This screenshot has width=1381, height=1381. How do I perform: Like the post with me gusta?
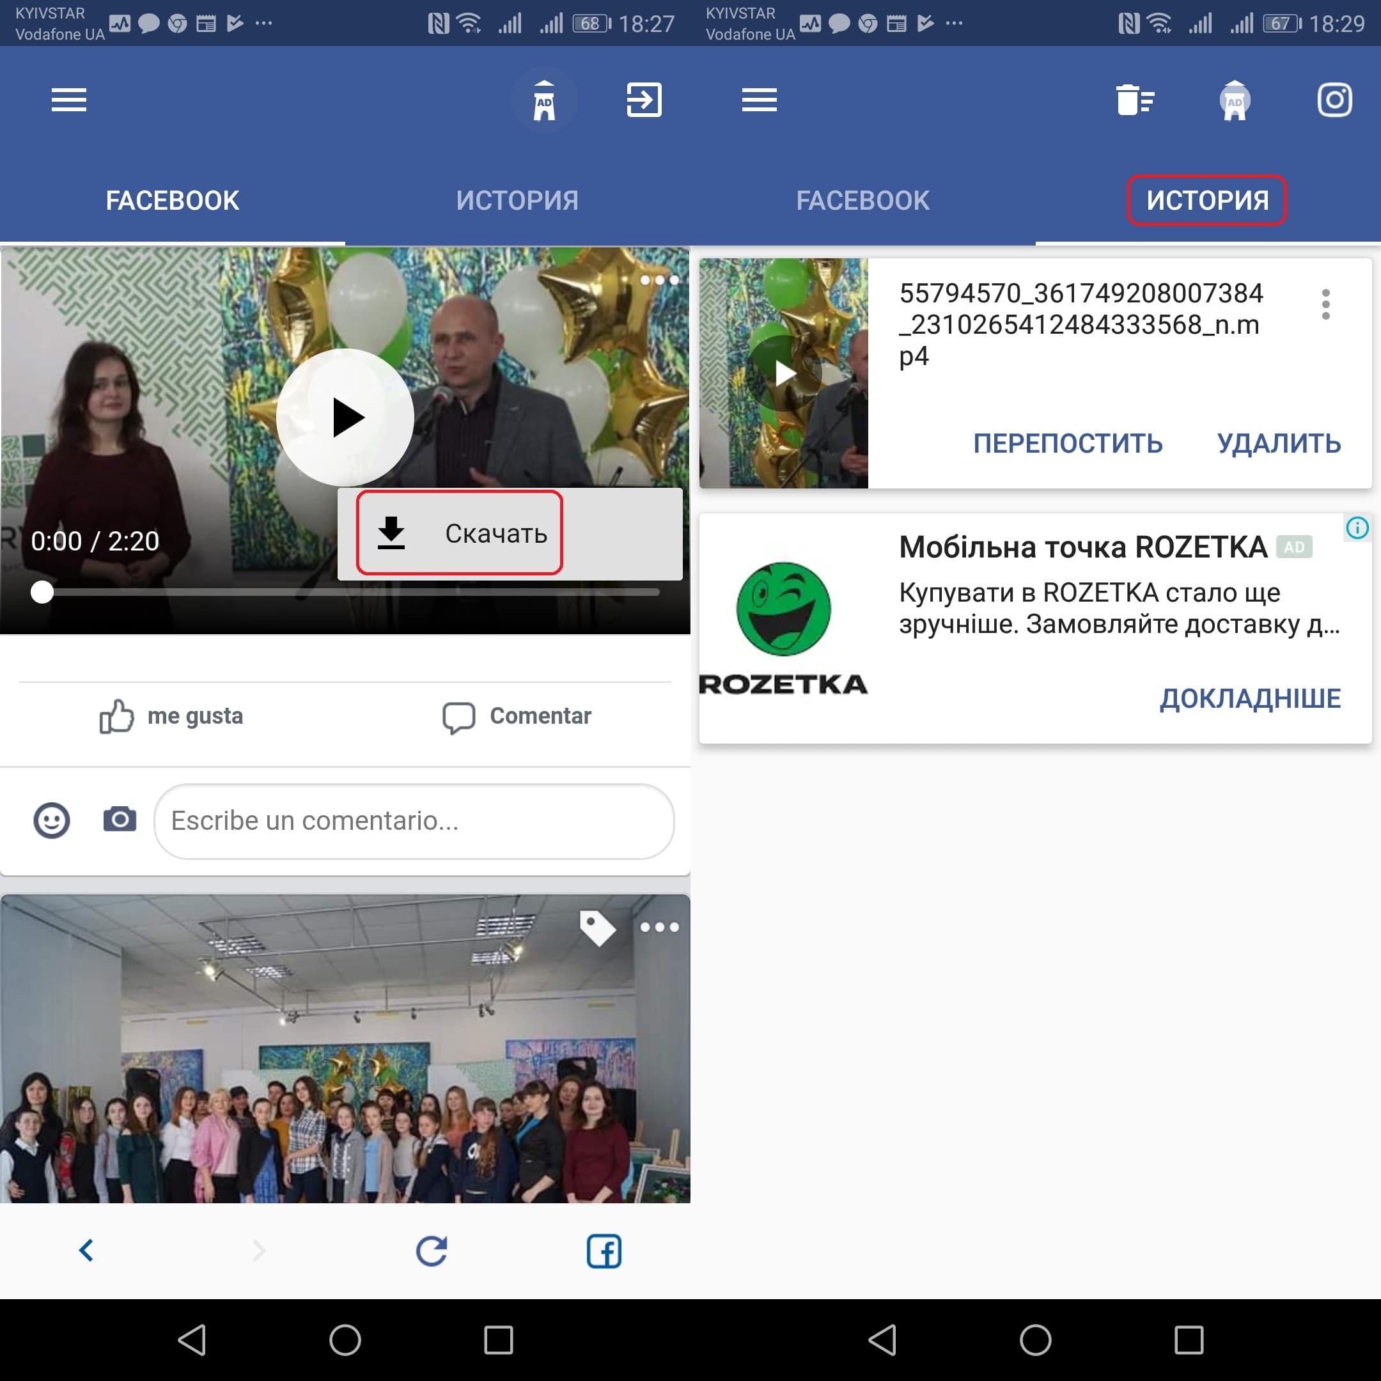[x=171, y=716]
